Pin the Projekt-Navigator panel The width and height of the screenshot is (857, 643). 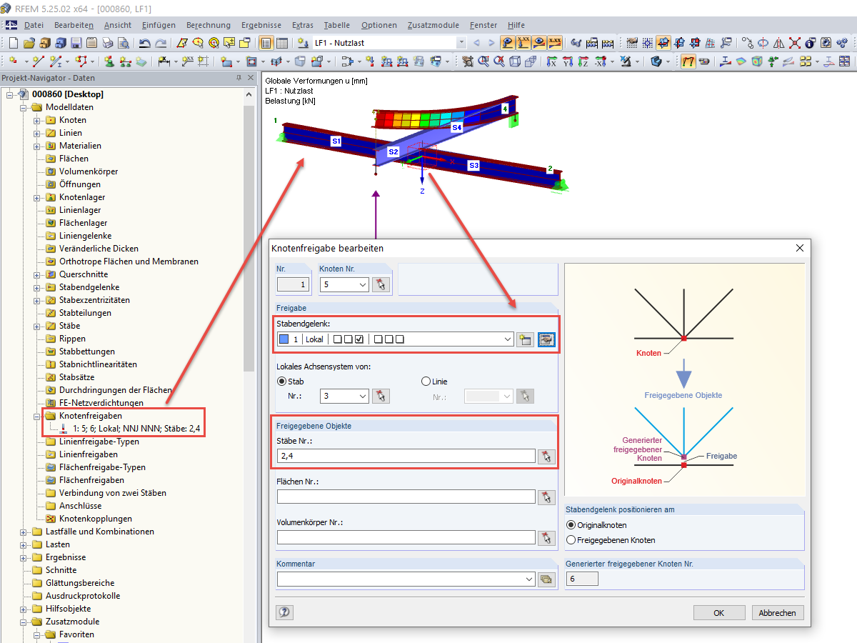coord(239,78)
